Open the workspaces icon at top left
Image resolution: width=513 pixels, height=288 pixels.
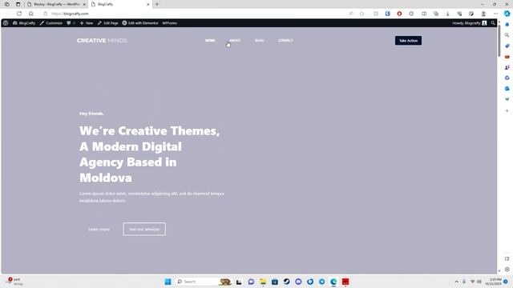coord(7,4)
